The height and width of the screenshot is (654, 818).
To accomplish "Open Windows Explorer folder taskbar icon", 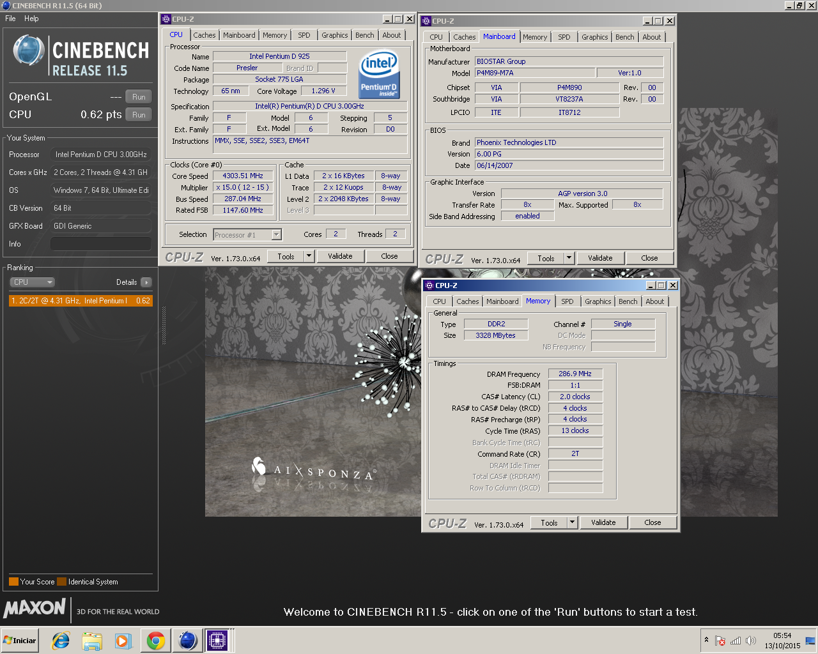I will click(92, 641).
